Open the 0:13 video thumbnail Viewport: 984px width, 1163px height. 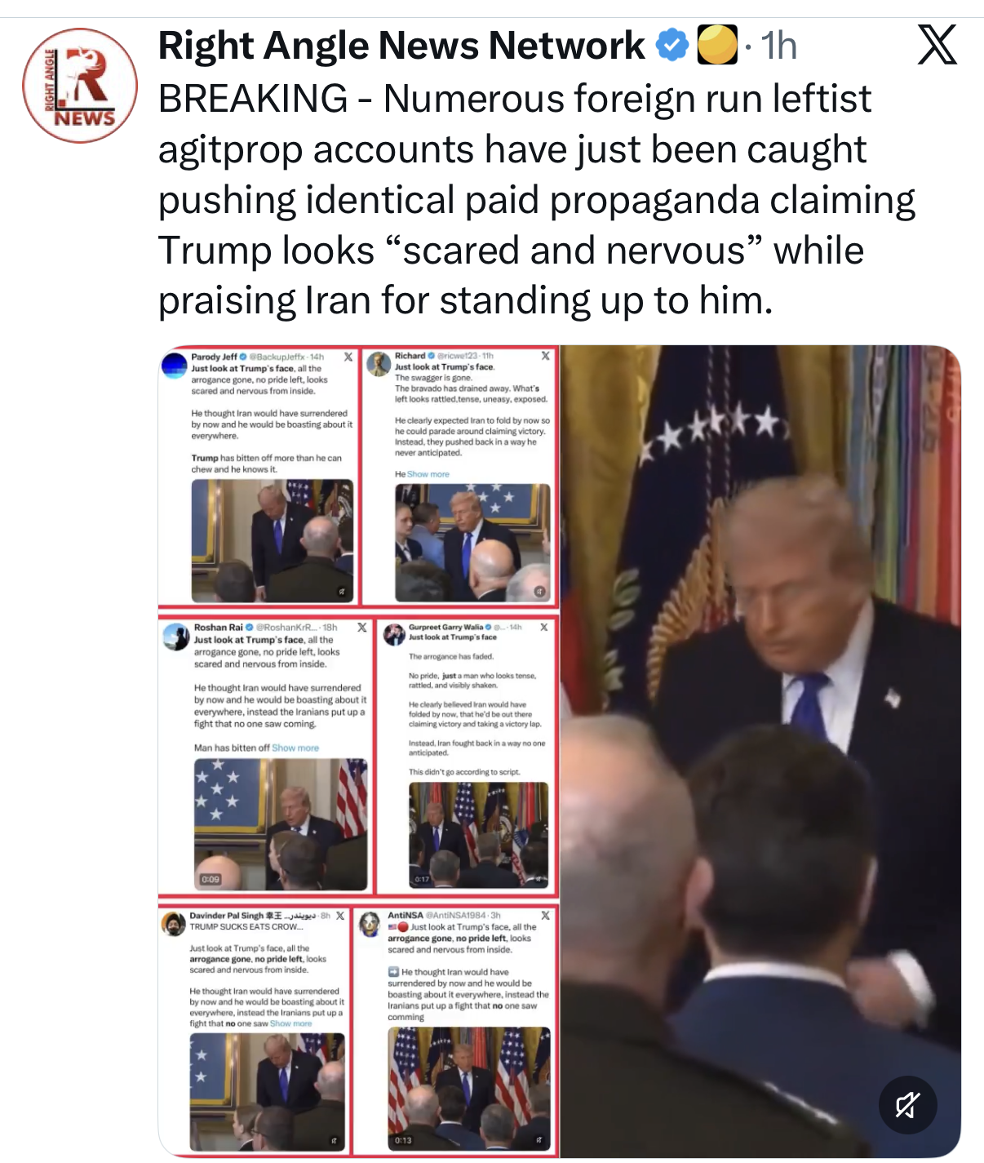tap(469, 1088)
